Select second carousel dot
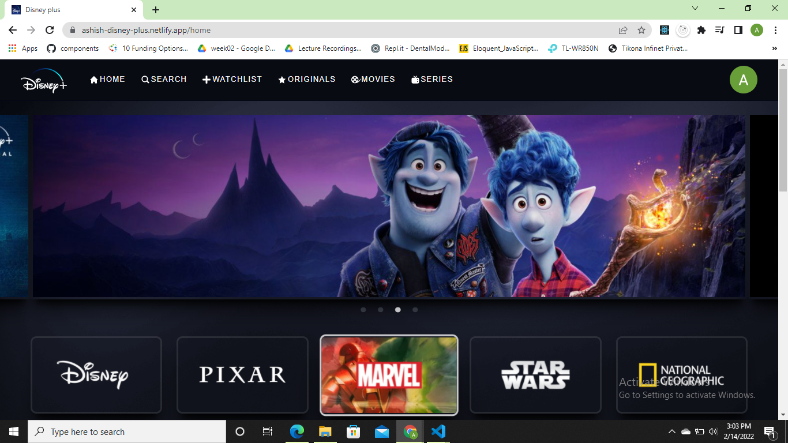 pos(381,310)
